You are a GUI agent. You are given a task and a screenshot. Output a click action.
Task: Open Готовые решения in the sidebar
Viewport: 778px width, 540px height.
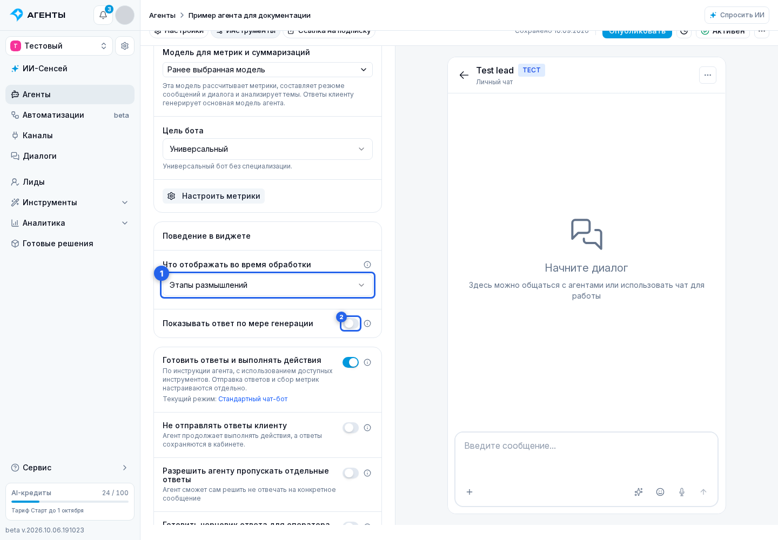pyautogui.click(x=70, y=244)
